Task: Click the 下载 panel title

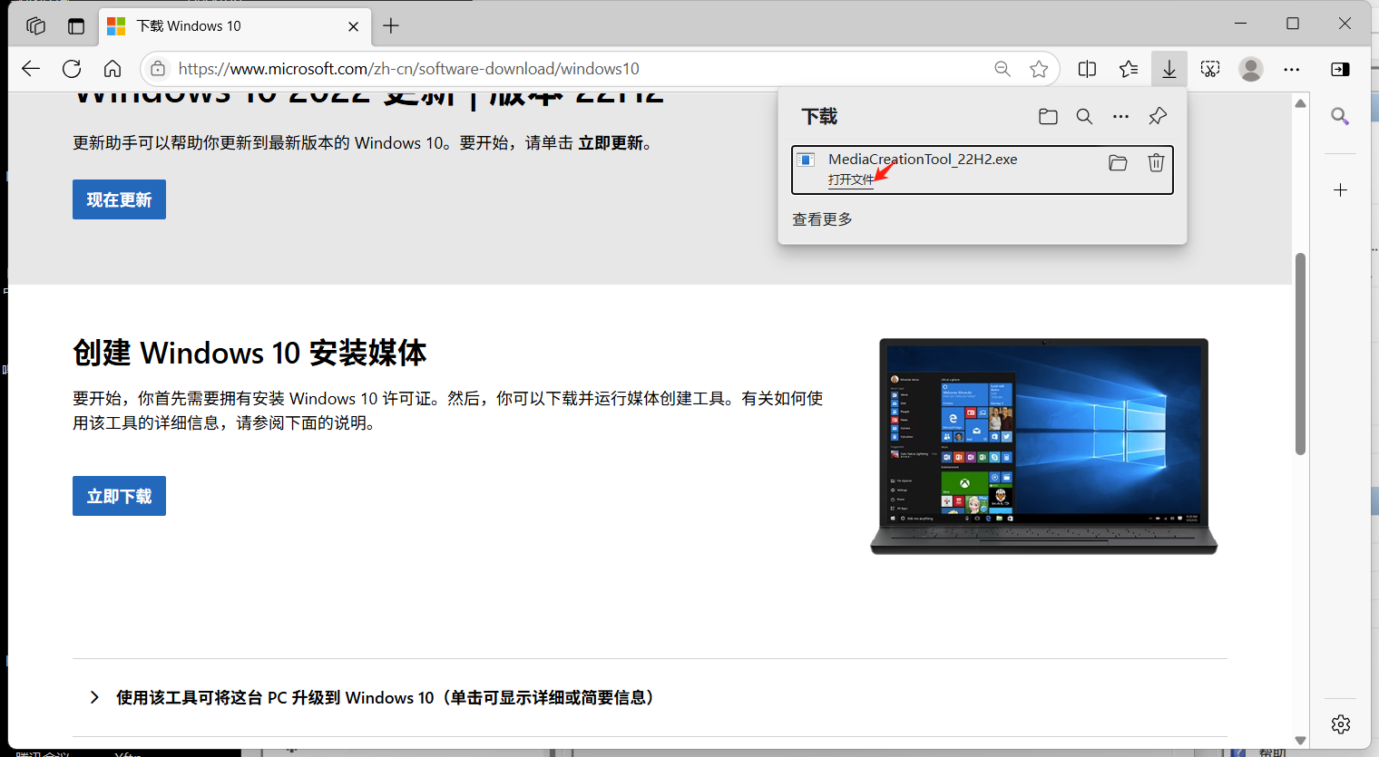Action: click(x=819, y=116)
